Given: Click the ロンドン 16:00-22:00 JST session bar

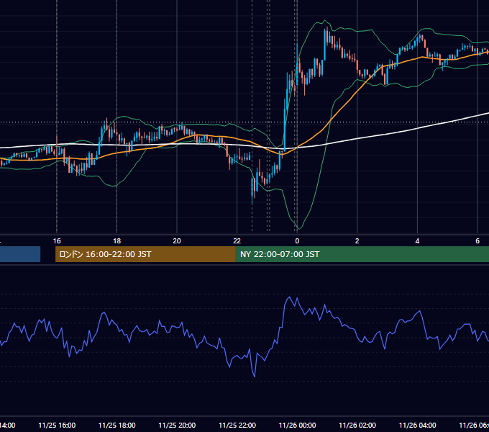Looking at the screenshot, I should (x=145, y=254).
